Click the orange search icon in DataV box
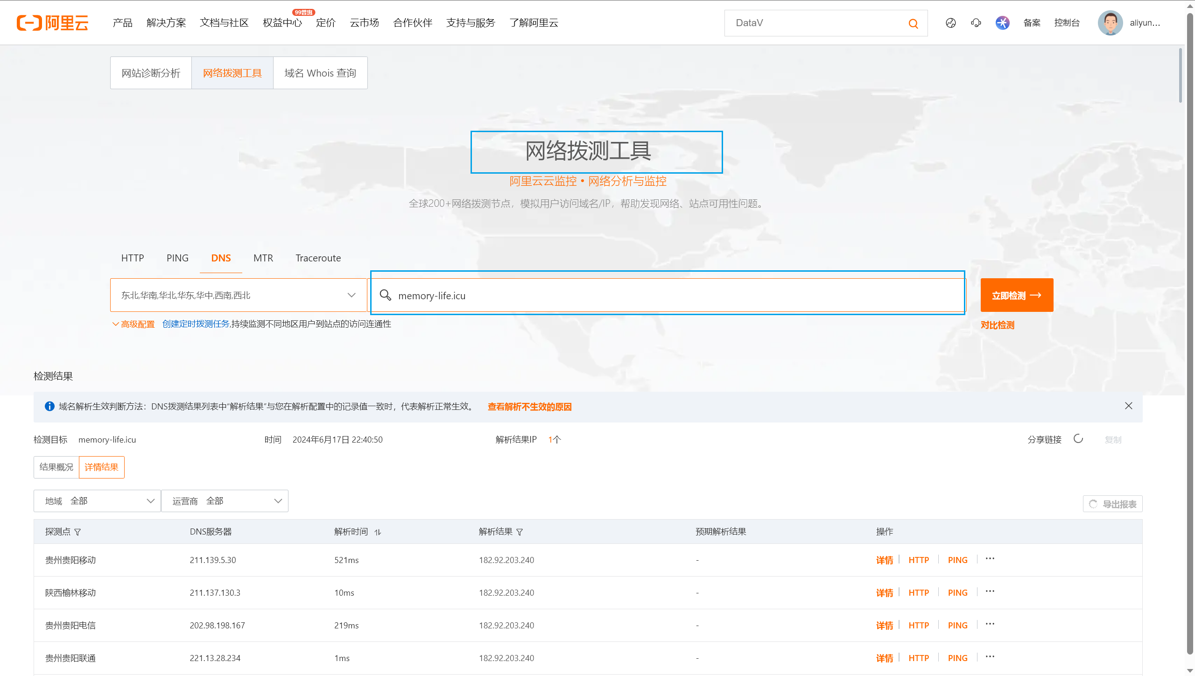1195x676 pixels. coord(913,23)
